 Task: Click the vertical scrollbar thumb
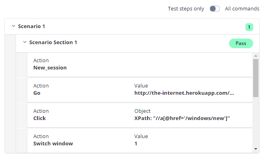tap(256, 78)
